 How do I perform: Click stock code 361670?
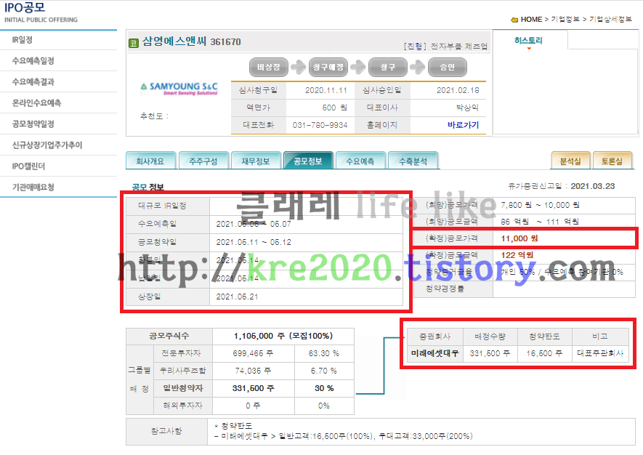click(225, 42)
